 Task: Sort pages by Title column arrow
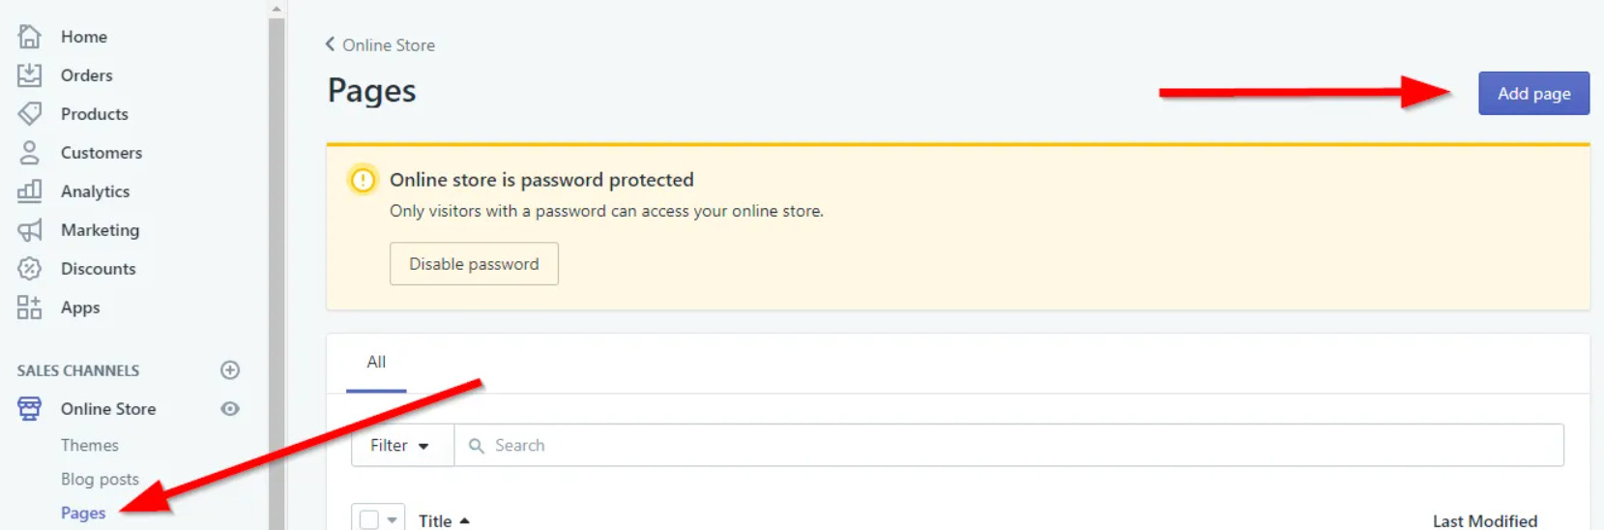coord(465,521)
